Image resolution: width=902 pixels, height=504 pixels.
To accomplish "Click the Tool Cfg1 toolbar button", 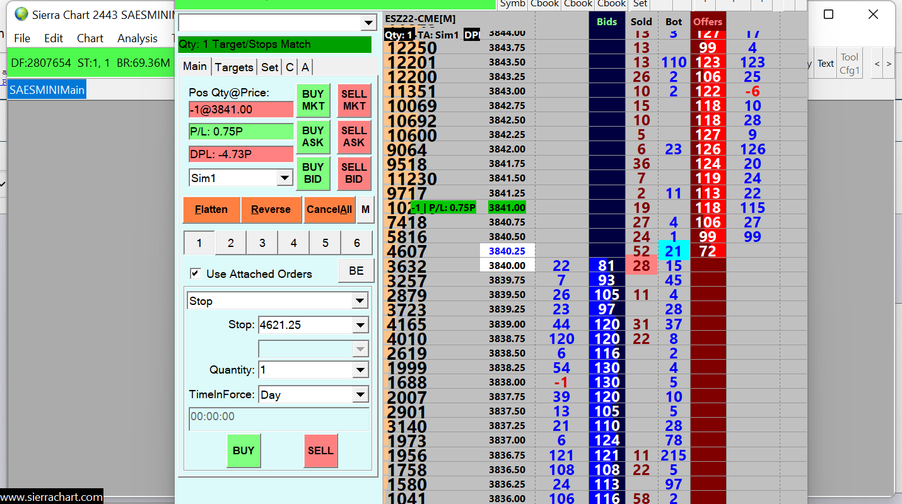I will [850, 64].
